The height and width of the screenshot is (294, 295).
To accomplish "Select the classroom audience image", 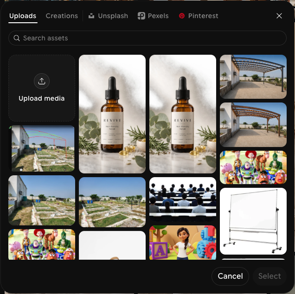I will click(x=183, y=199).
